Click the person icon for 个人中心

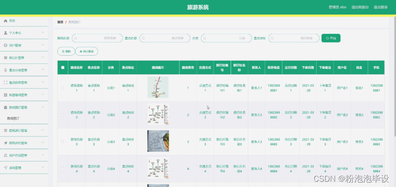tap(5, 33)
